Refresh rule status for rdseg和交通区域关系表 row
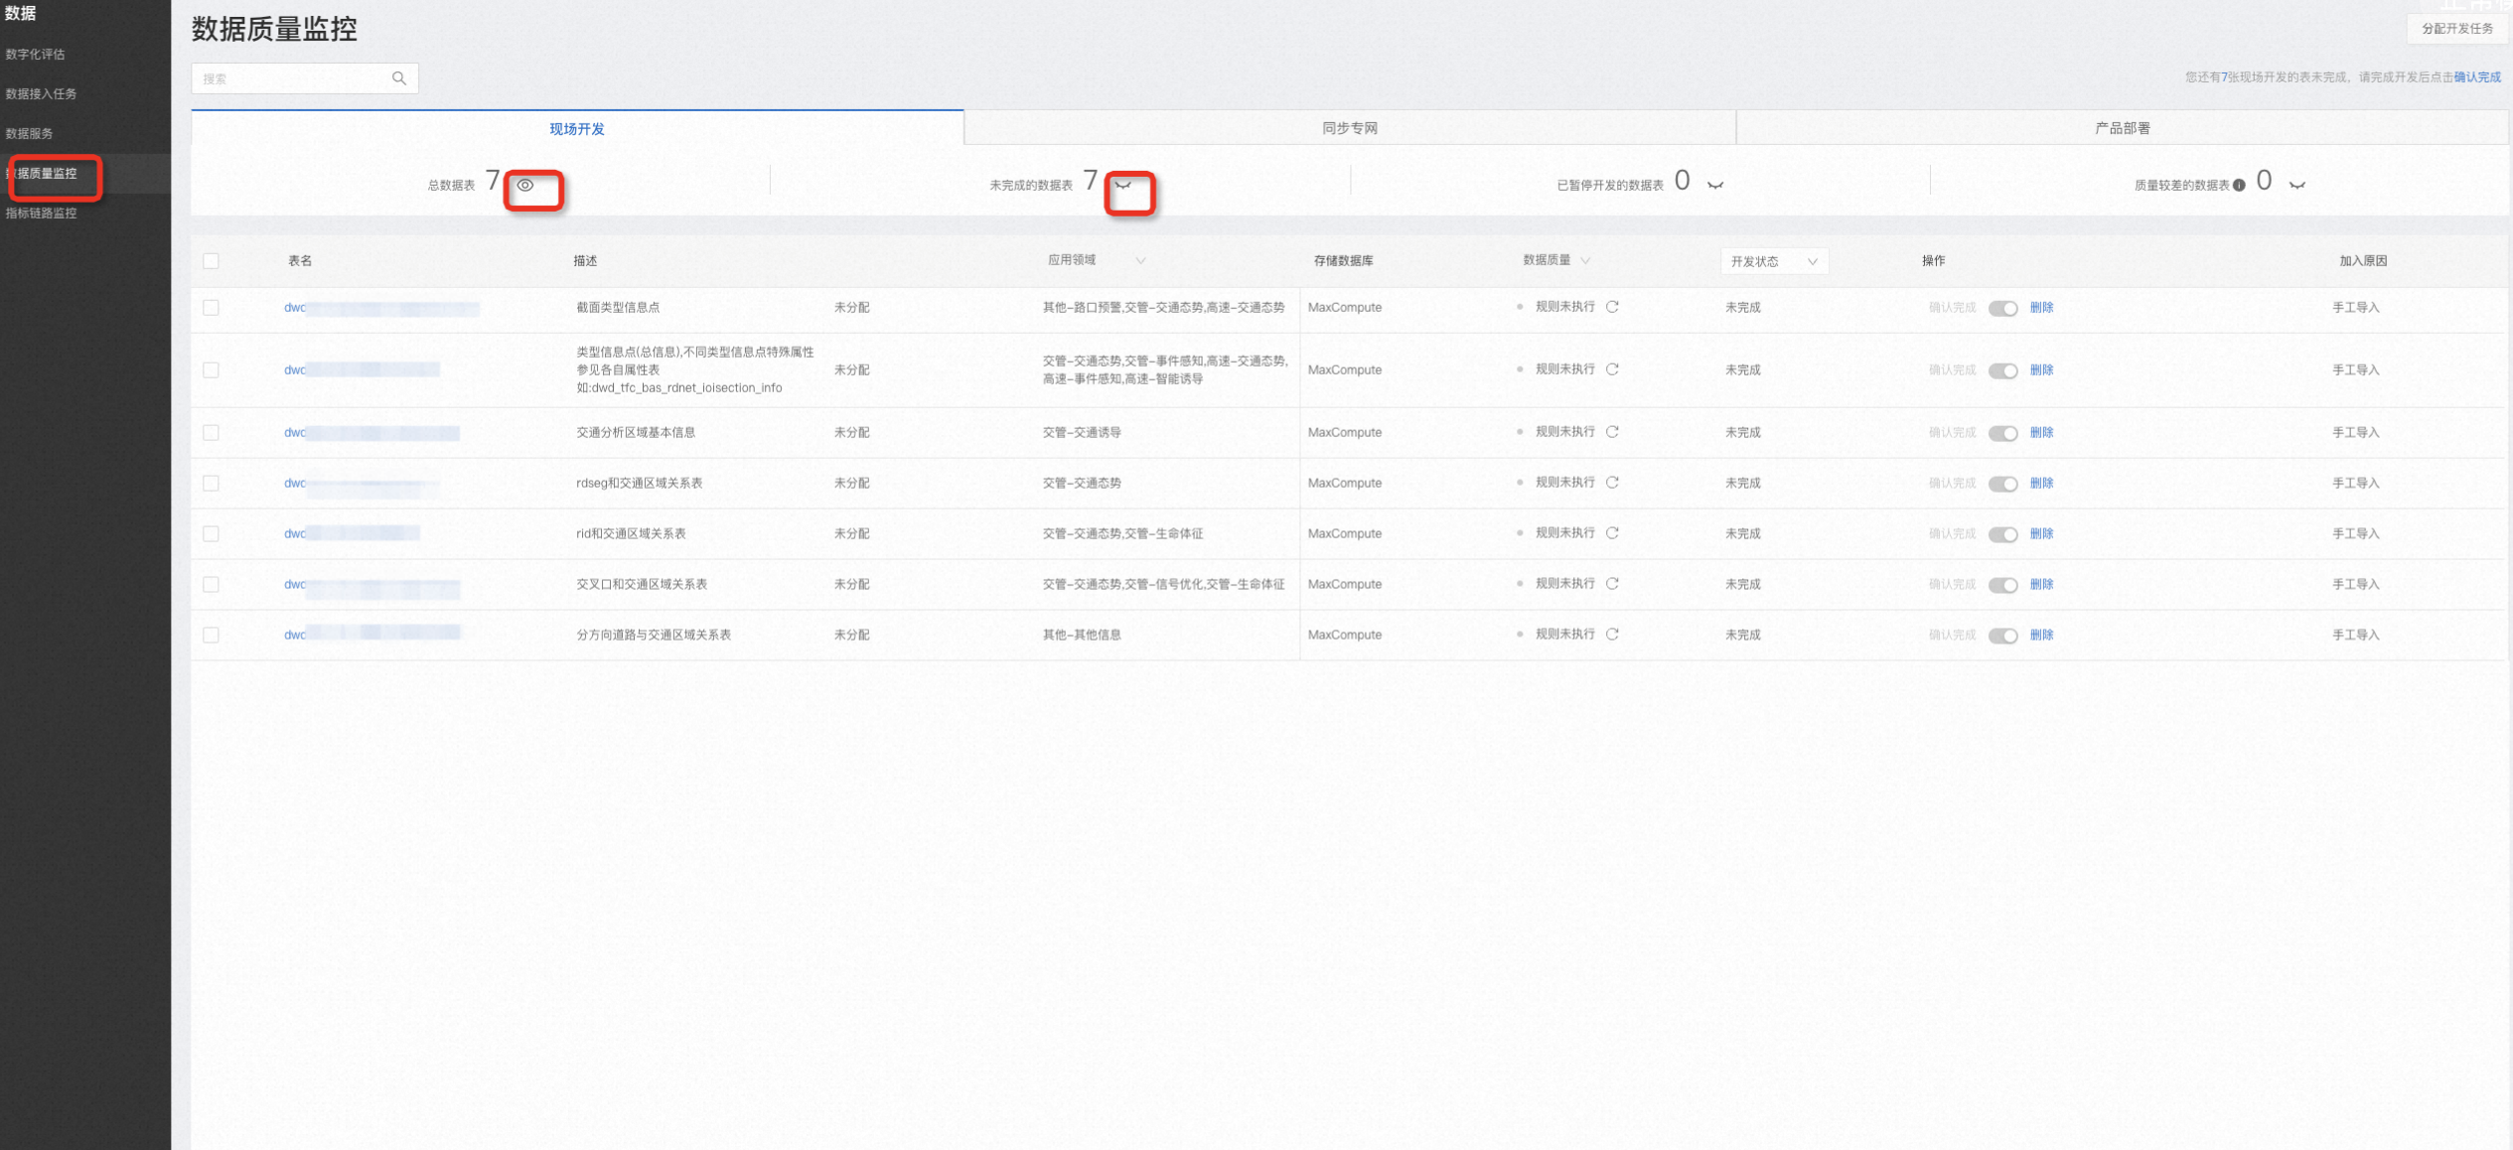Viewport: 2513px width, 1150px height. tap(1612, 483)
